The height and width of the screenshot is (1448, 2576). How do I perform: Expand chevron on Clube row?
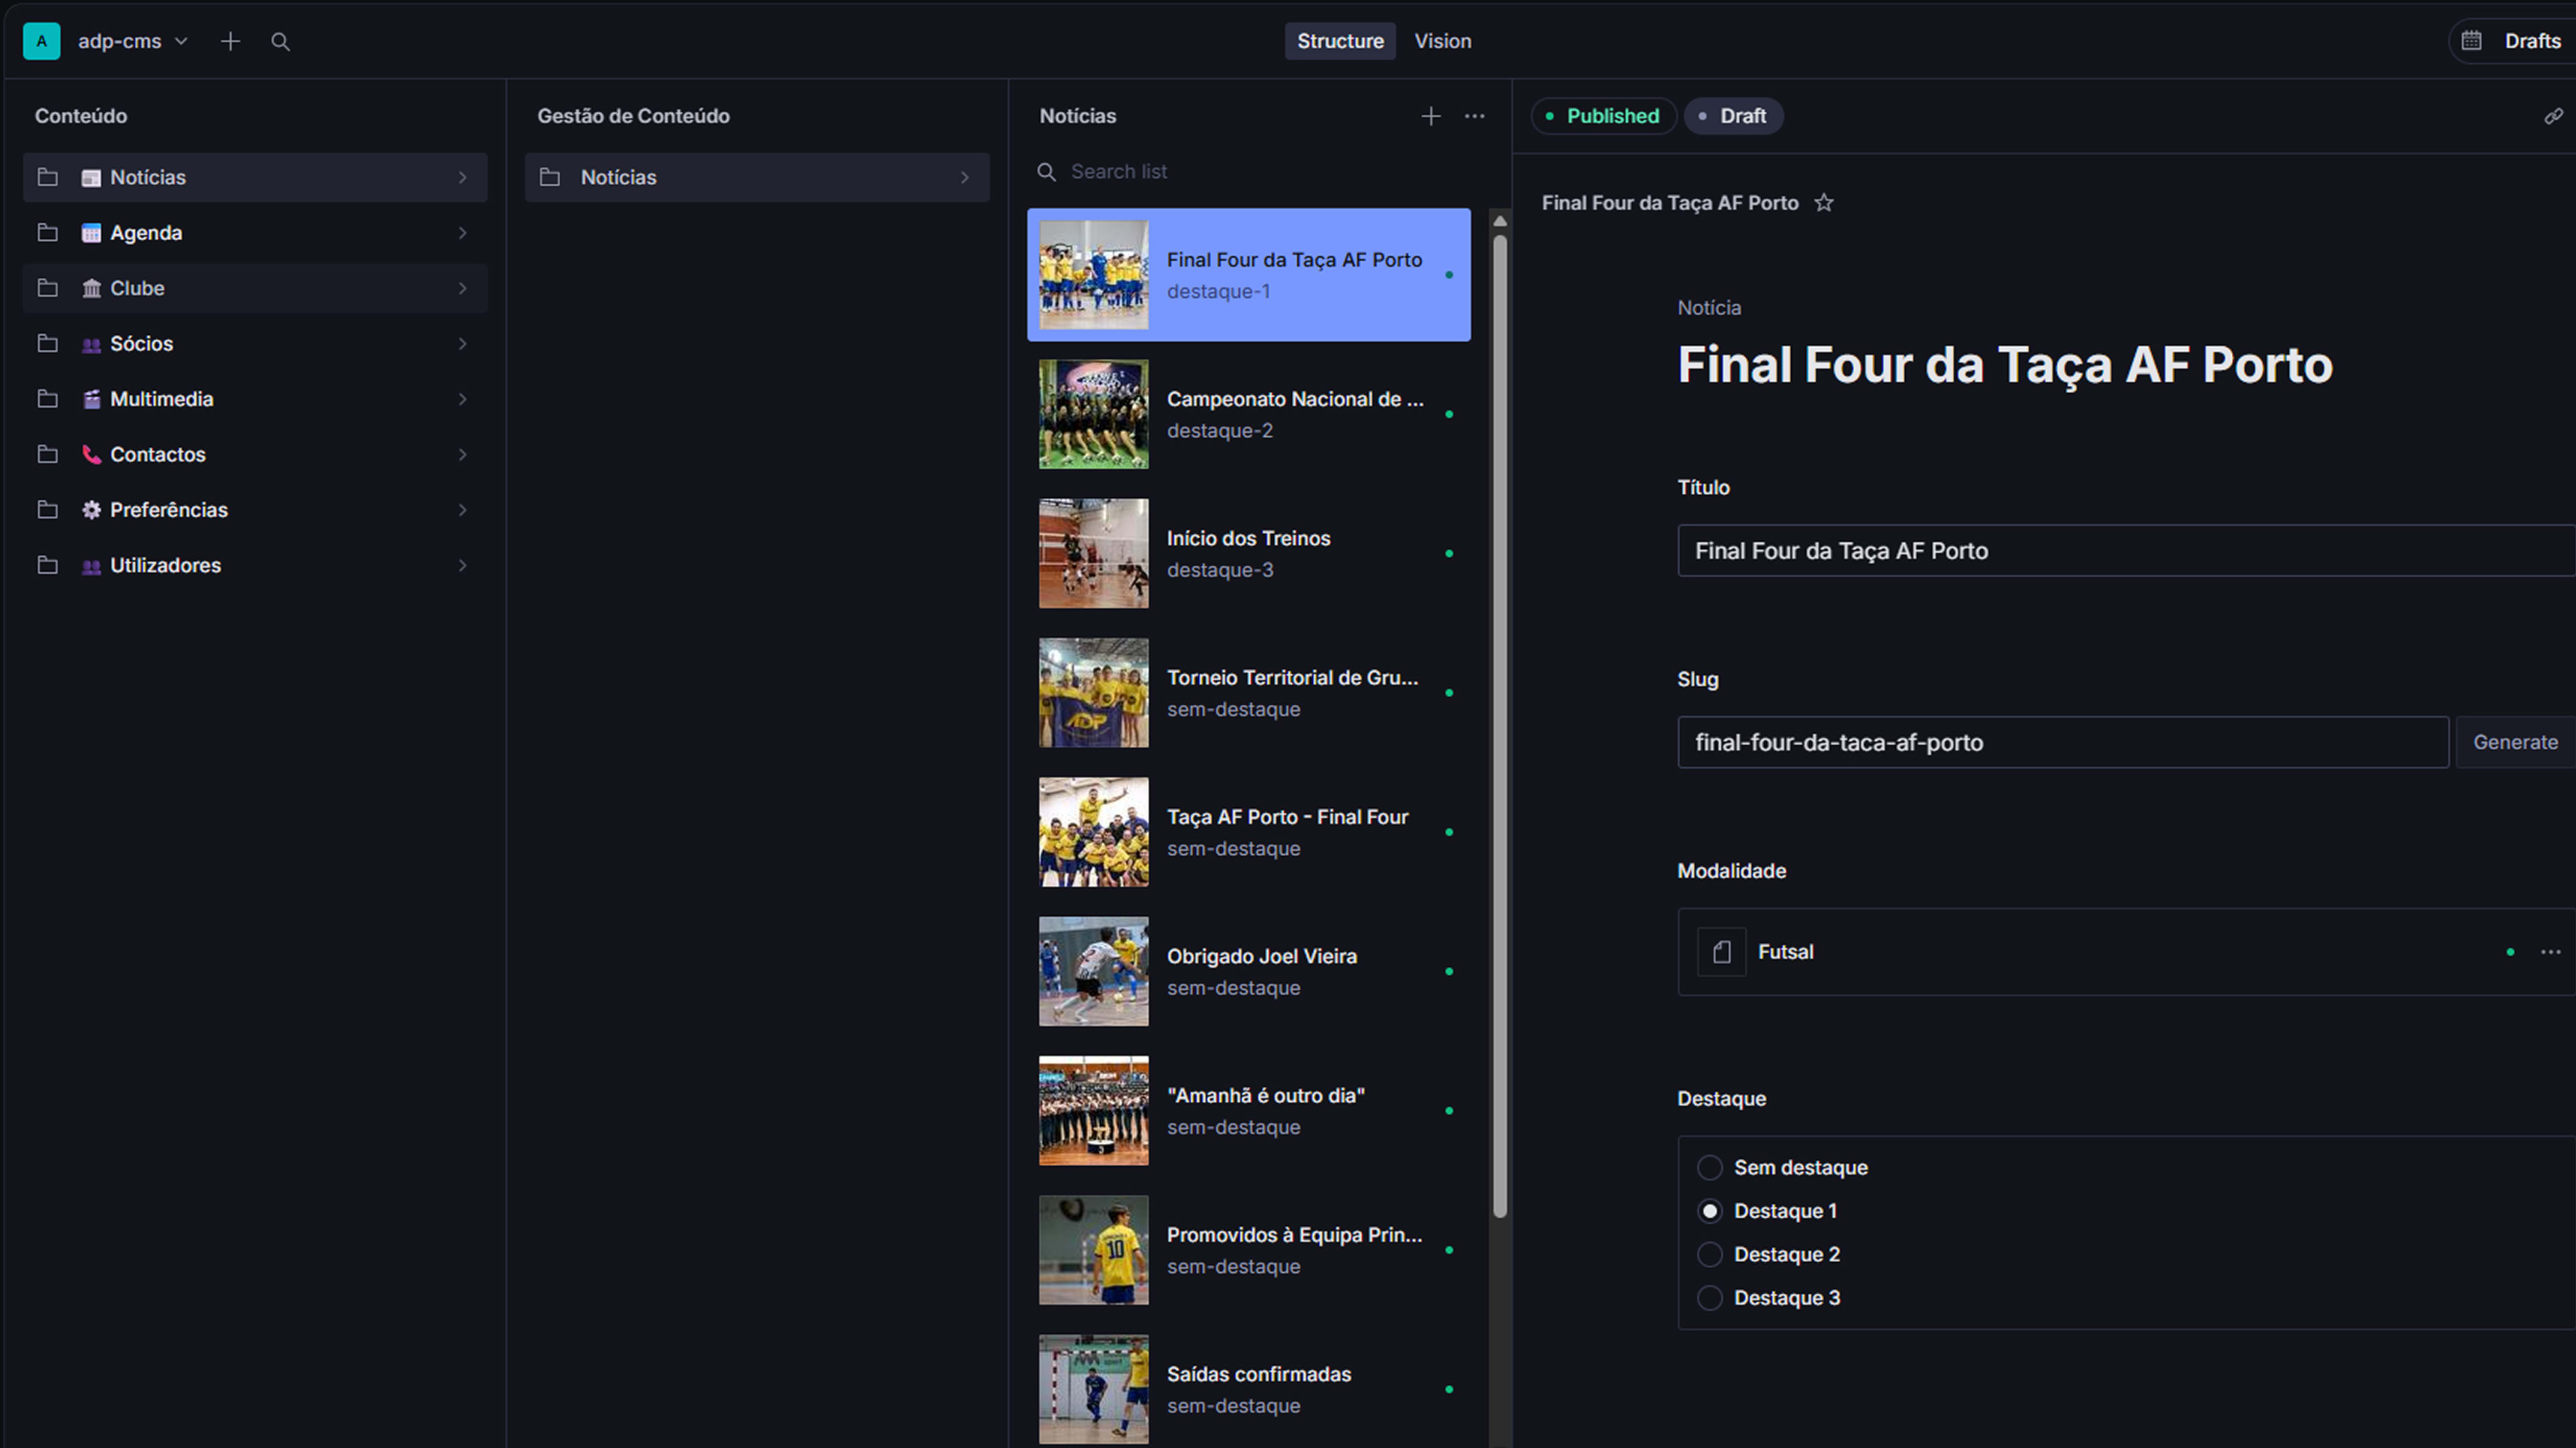pos(462,288)
